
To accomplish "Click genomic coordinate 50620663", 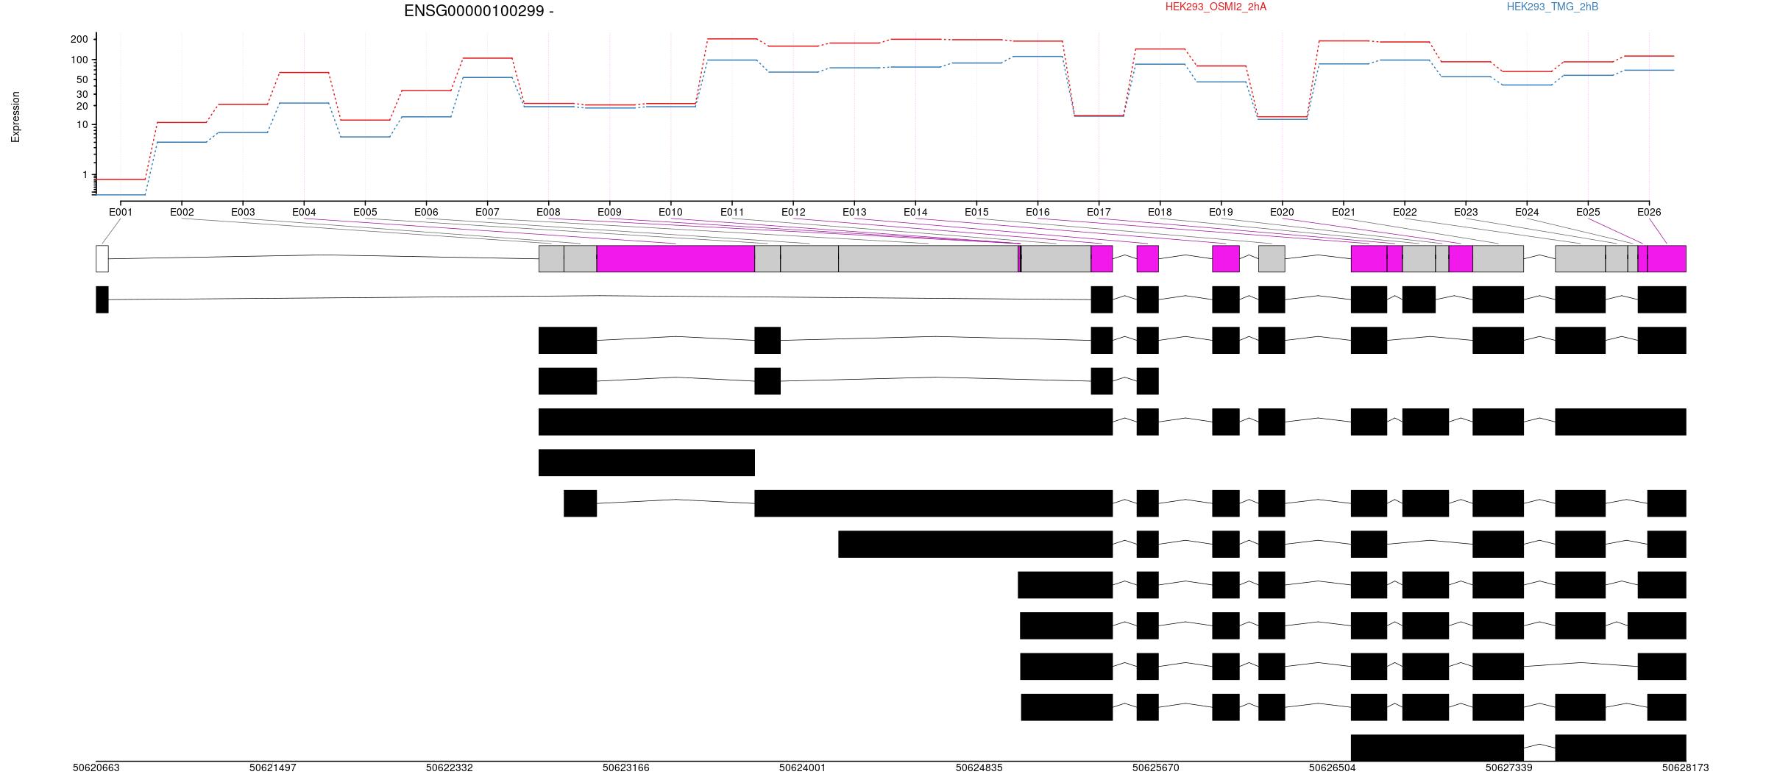I will pos(96,767).
